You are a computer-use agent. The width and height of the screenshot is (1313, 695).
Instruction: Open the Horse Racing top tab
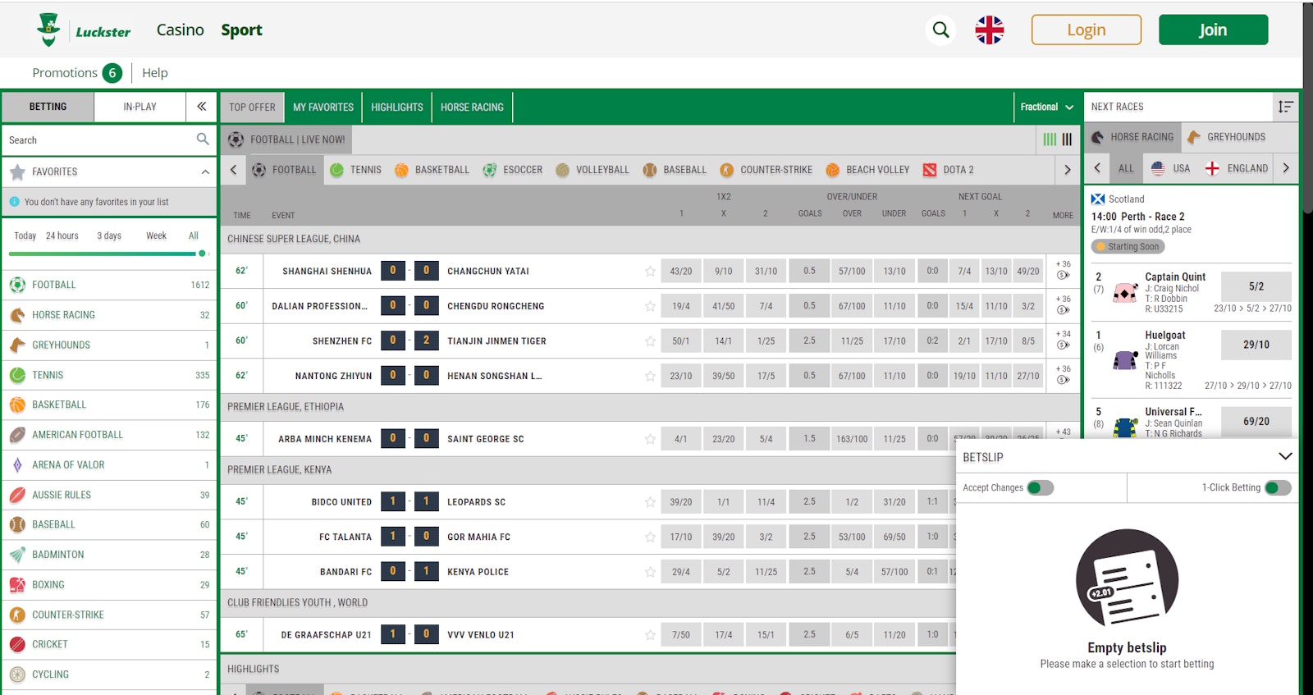tap(472, 107)
